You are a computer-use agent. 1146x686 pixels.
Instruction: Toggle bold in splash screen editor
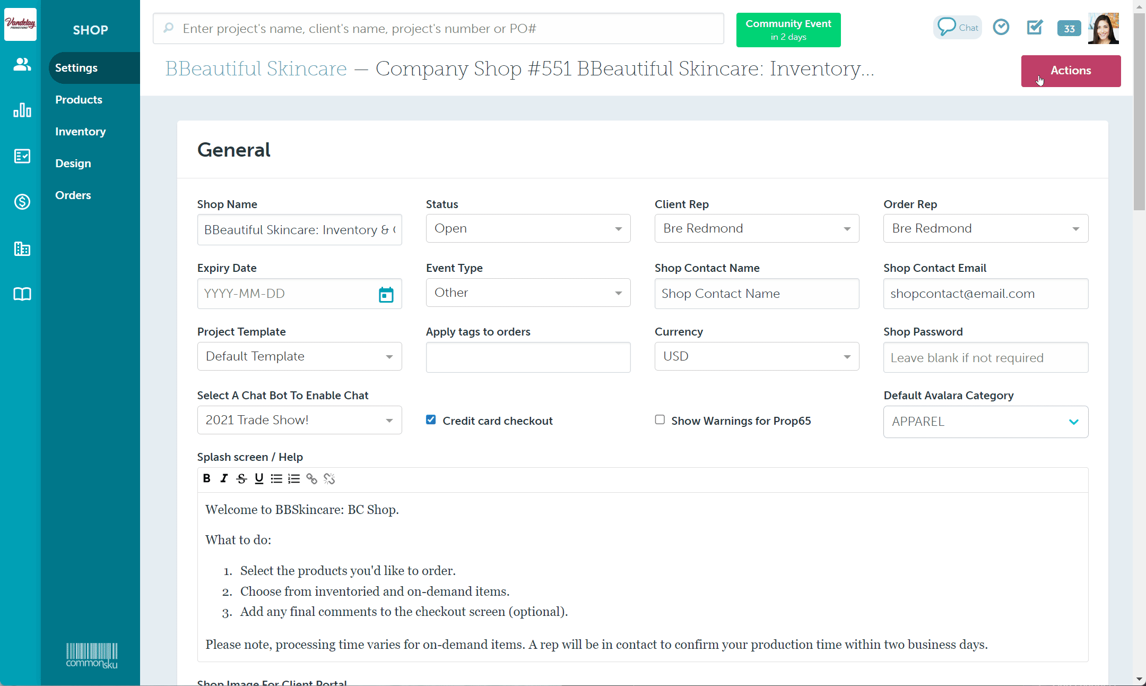point(207,478)
